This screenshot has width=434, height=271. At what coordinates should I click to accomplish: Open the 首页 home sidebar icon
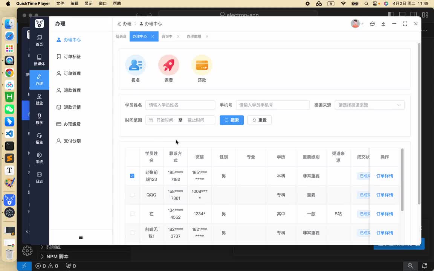39,41
